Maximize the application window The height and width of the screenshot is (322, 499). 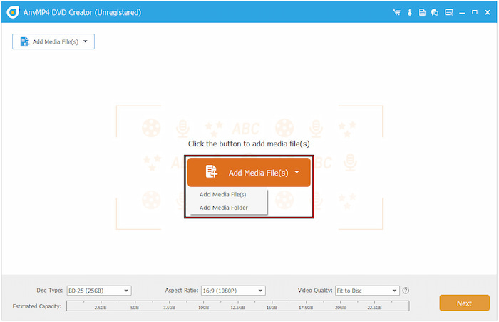(x=475, y=13)
